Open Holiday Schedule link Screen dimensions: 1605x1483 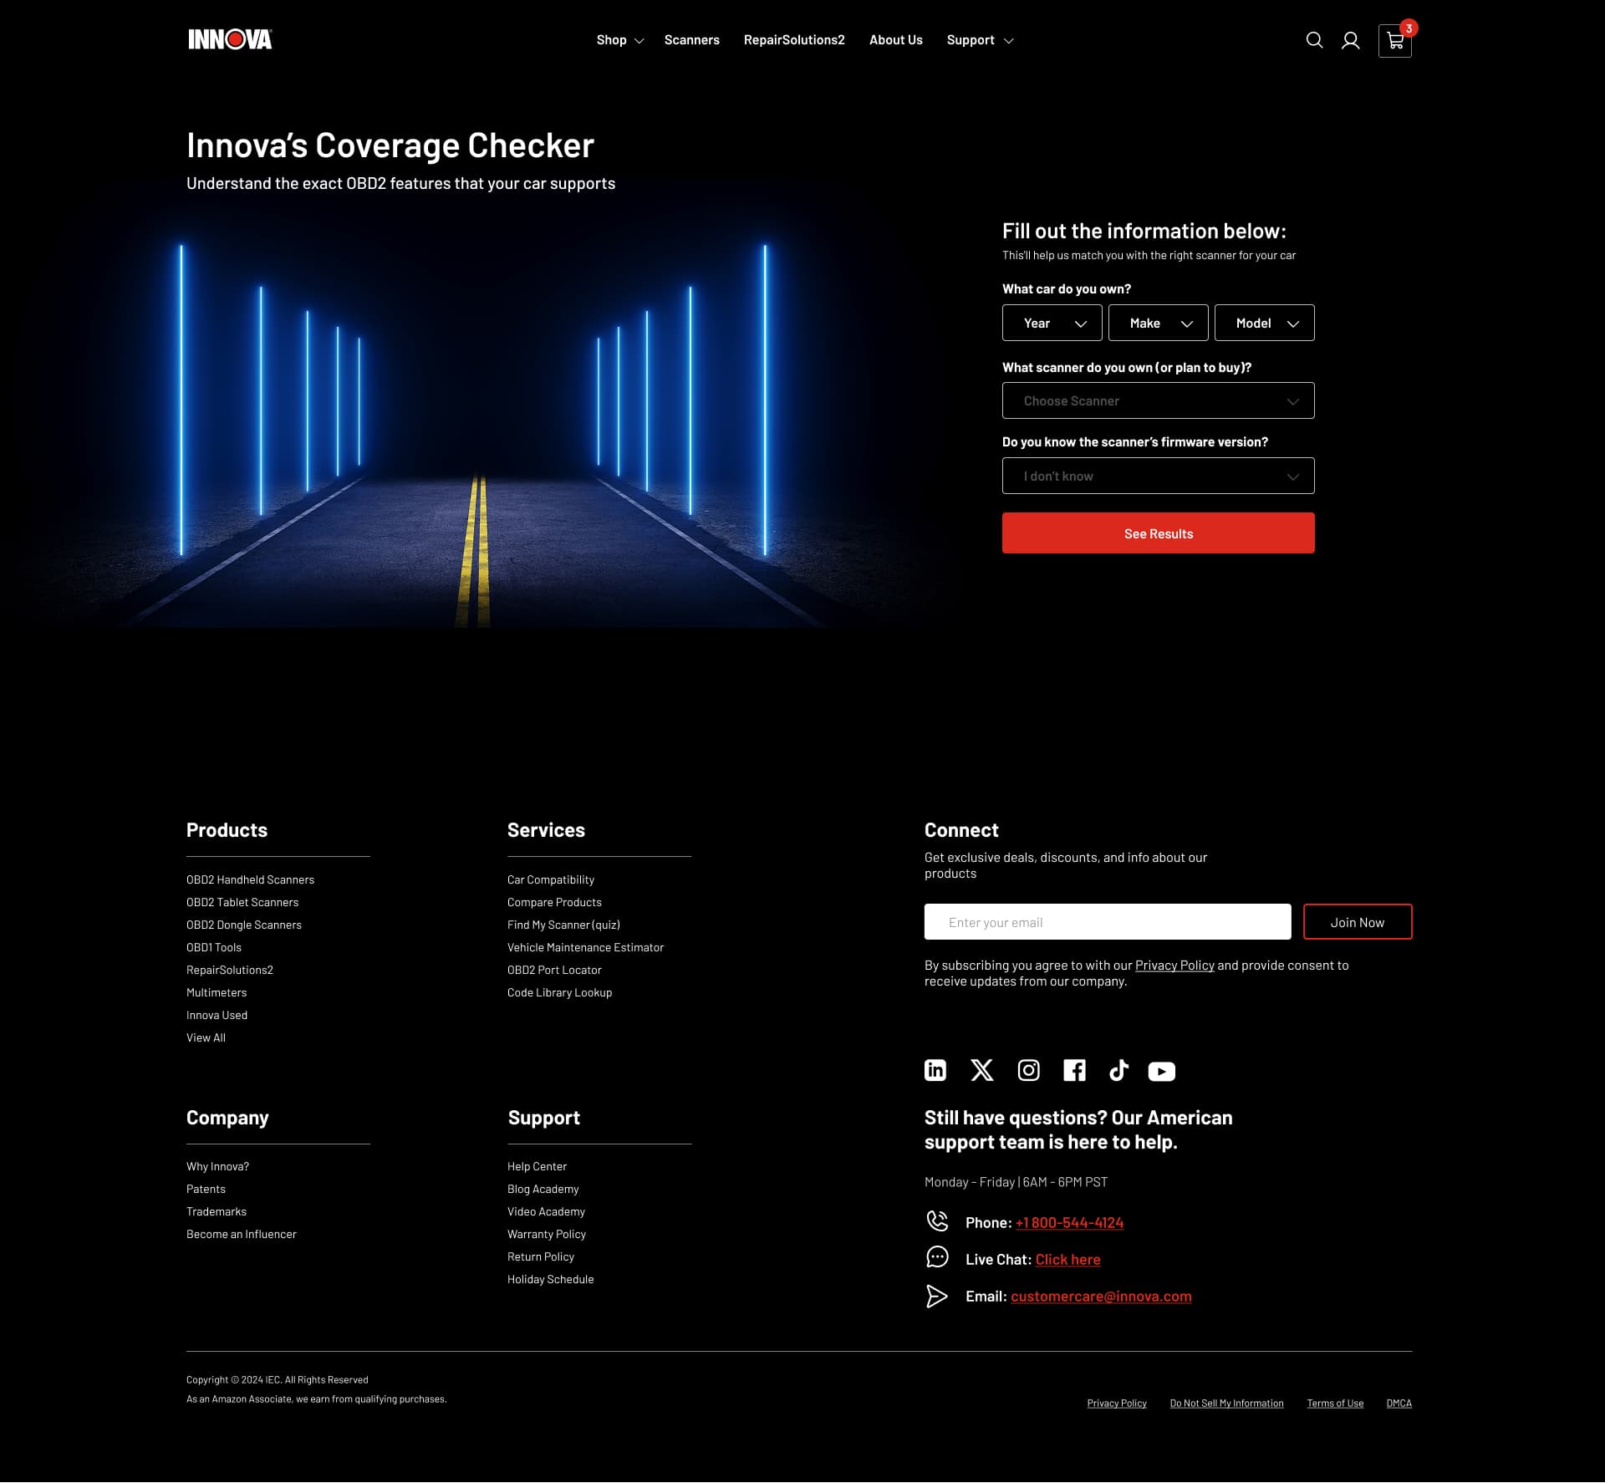point(551,1279)
